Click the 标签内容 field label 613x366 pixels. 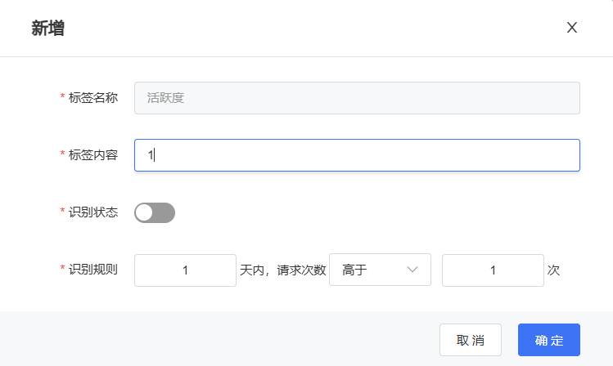93,155
